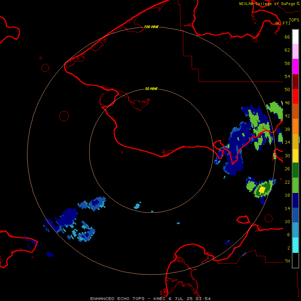The width and height of the screenshot is (301, 301).
Task: Click the 50 NMI range ring label
Action: (x=151, y=89)
